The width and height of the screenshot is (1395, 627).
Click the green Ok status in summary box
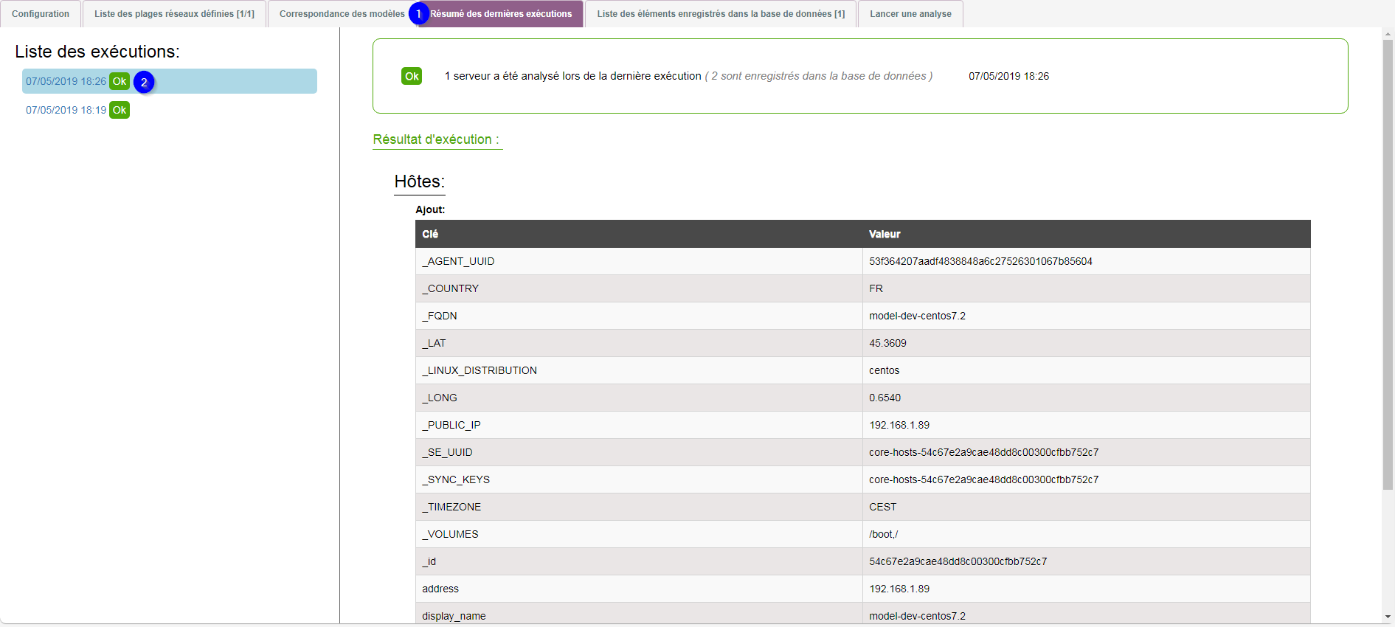[412, 76]
